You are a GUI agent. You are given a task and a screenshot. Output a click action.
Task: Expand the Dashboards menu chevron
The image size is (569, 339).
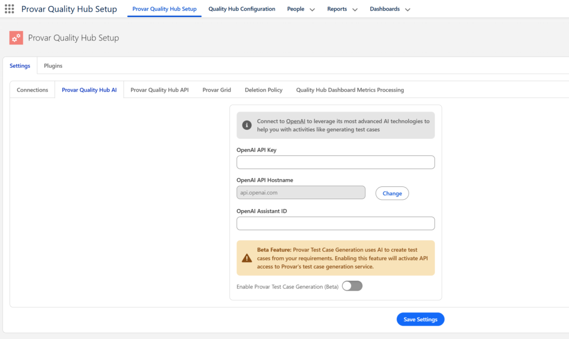coord(407,9)
